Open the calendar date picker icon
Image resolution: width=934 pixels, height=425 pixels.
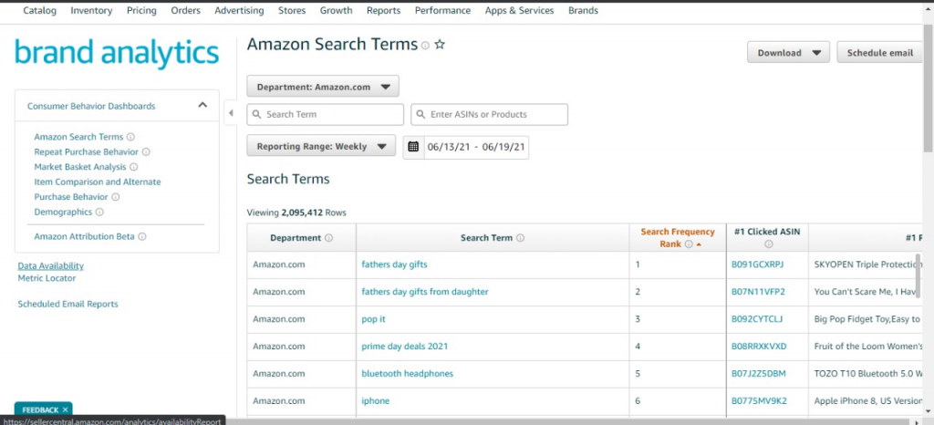(x=413, y=147)
